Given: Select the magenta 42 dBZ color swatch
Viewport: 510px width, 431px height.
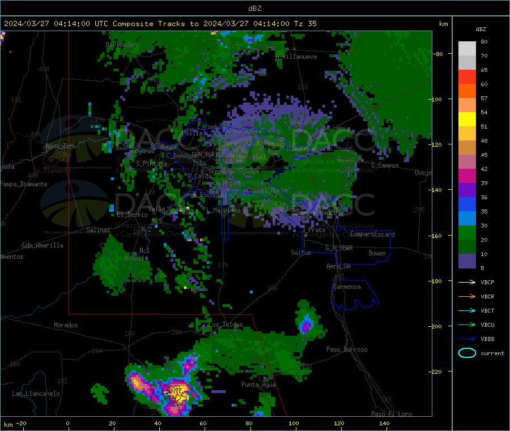Looking at the screenshot, I should (x=467, y=176).
